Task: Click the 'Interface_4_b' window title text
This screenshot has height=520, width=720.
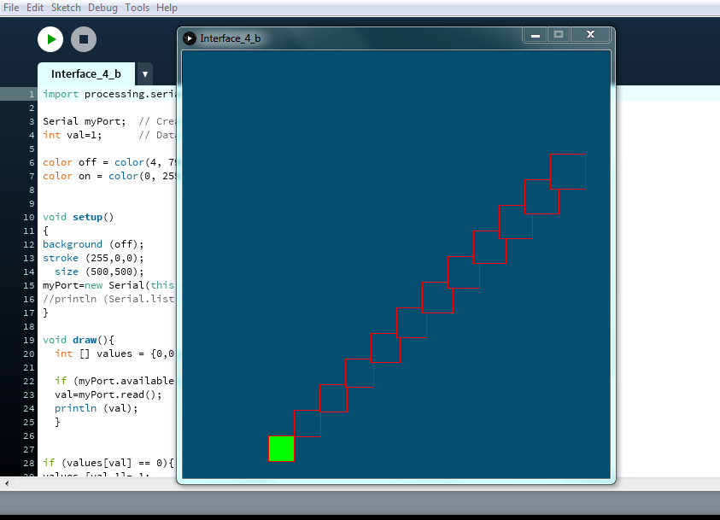Action: coord(231,38)
